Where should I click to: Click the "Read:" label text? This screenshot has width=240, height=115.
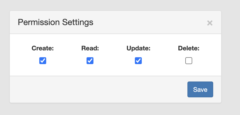tap(90, 48)
